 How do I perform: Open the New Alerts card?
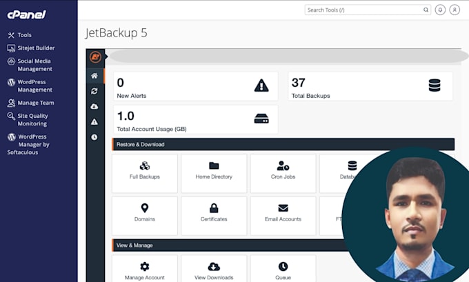[x=196, y=86]
